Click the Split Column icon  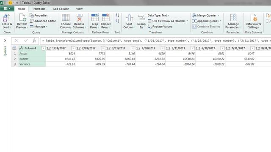point(129,18)
